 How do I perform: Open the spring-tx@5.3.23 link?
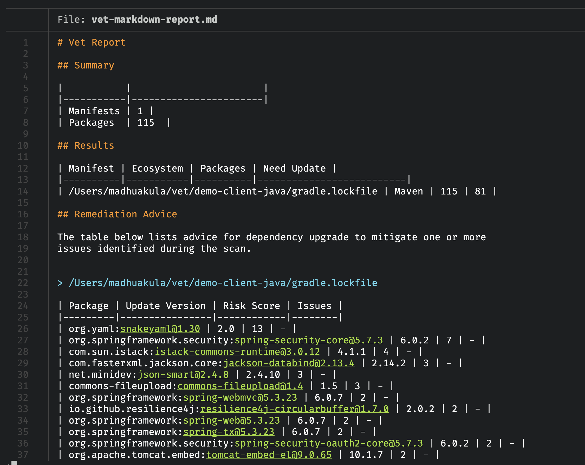pos(229,432)
